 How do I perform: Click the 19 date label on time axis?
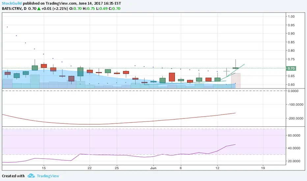coord(263,168)
